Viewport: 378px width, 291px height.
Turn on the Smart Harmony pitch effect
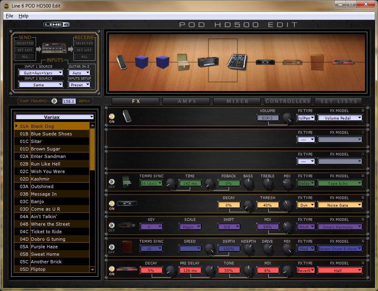click(x=112, y=225)
